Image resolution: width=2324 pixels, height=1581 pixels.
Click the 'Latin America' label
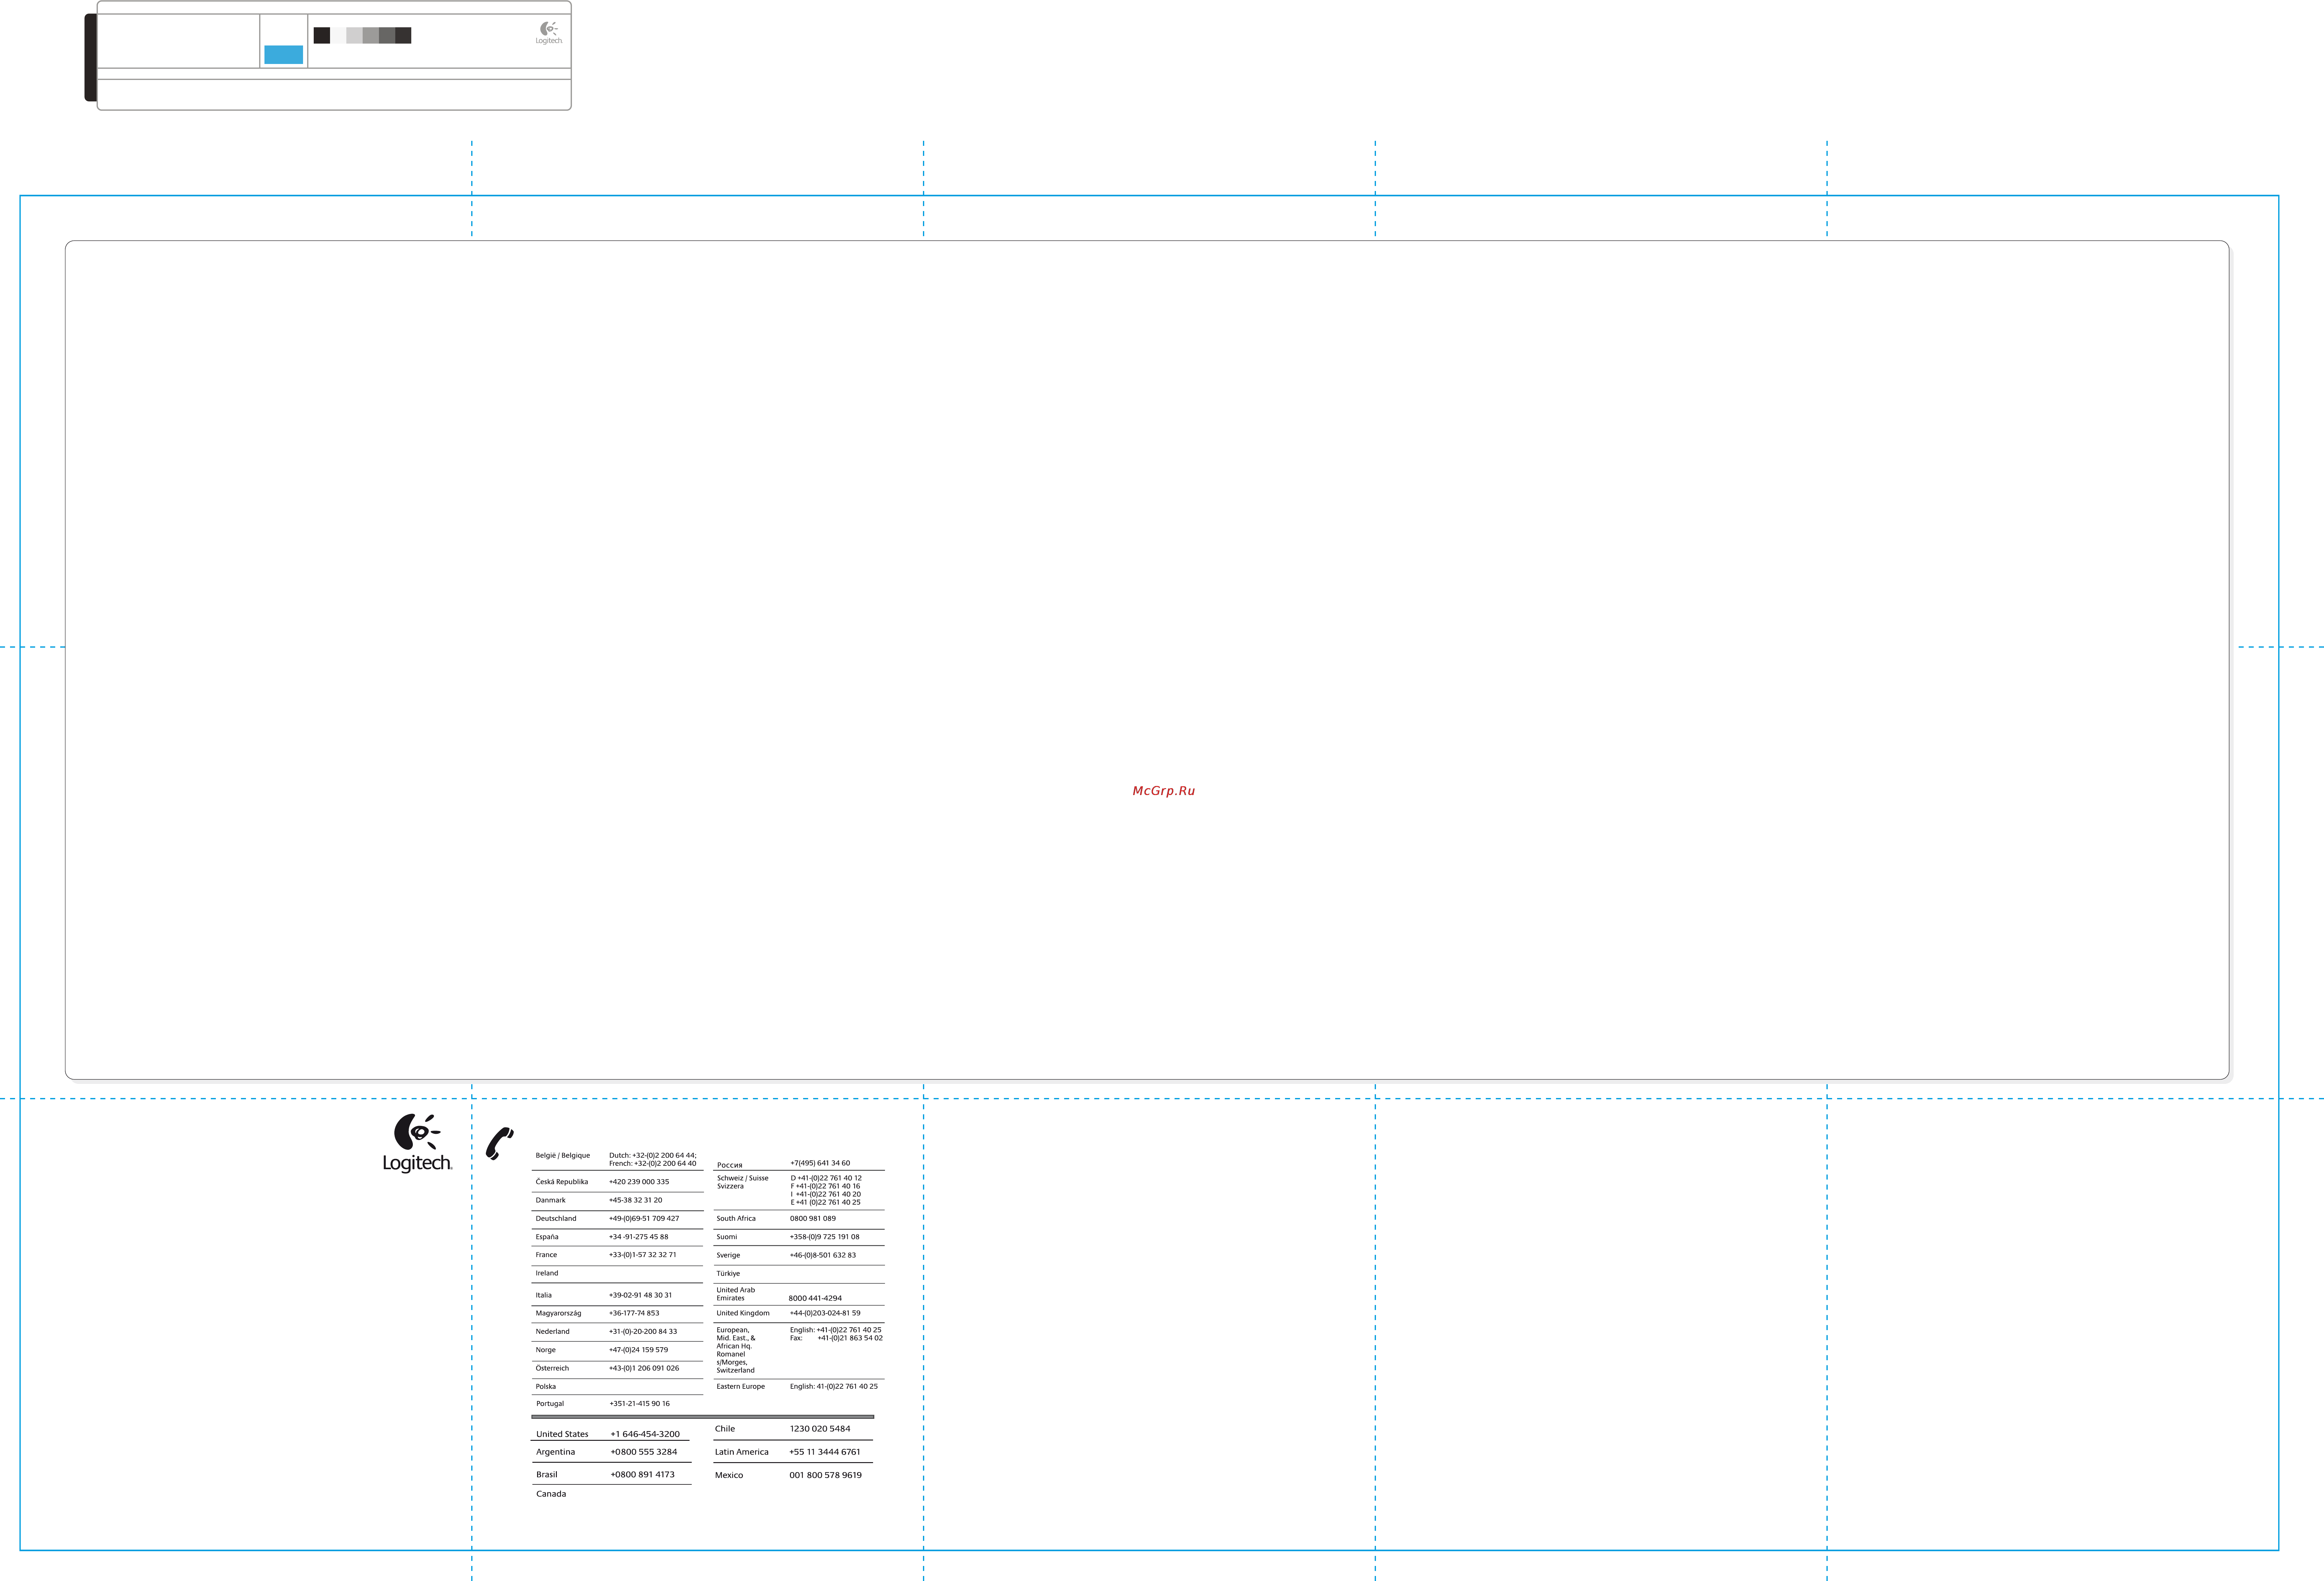[x=742, y=1452]
